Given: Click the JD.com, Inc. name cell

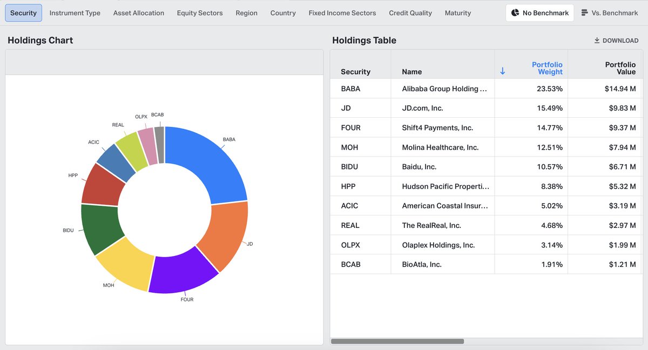Looking at the screenshot, I should [442, 108].
